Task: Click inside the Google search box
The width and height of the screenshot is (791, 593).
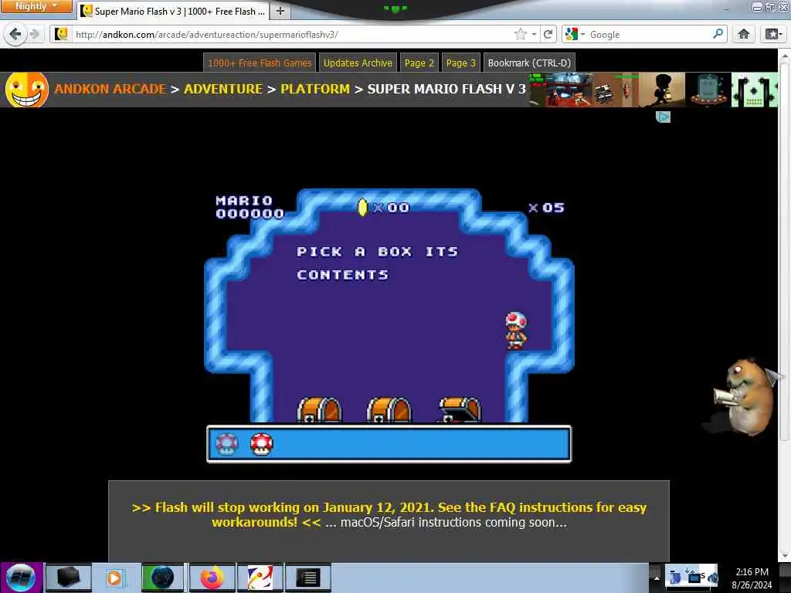Action: click(650, 34)
